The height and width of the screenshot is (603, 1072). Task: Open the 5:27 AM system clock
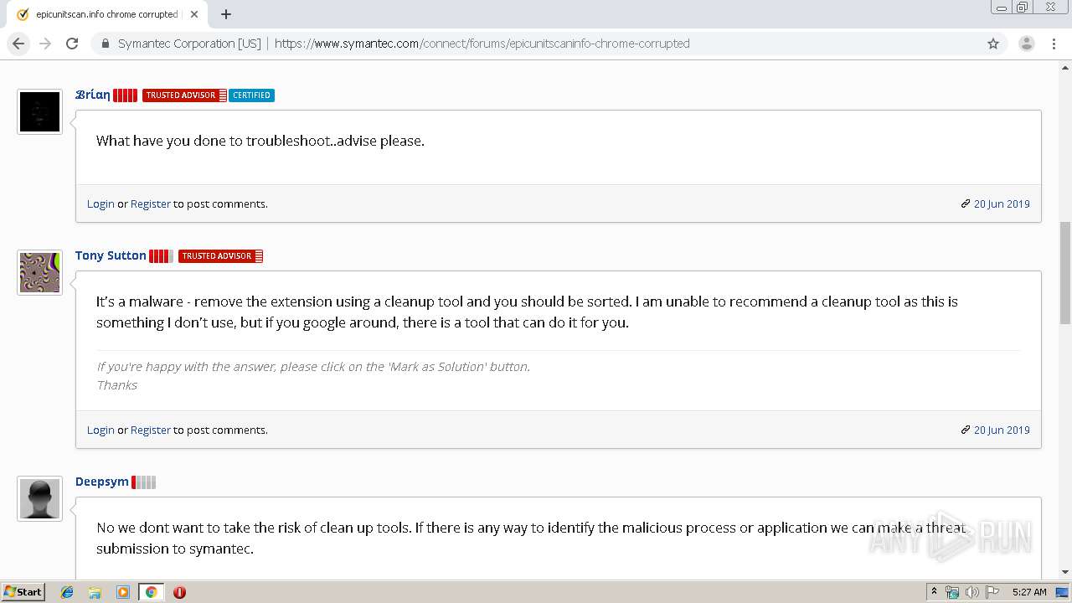tap(1029, 592)
